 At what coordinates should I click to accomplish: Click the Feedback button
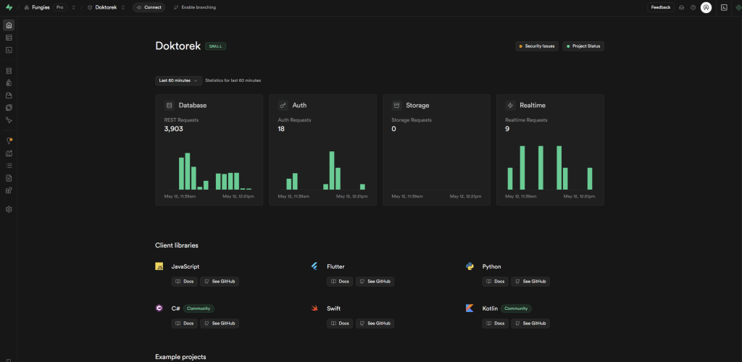(661, 7)
